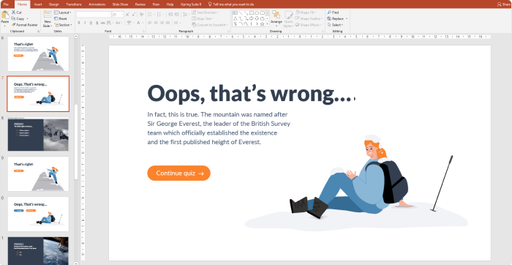Toggle Underline formatting
The width and height of the screenshot is (512, 265).
pyautogui.click(x=91, y=23)
